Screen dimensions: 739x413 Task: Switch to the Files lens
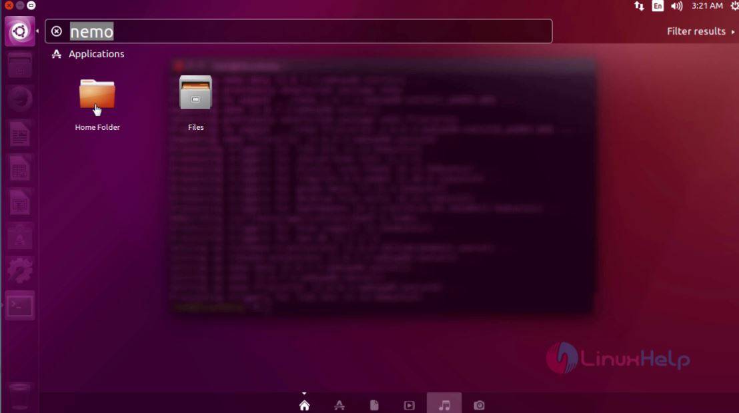374,405
